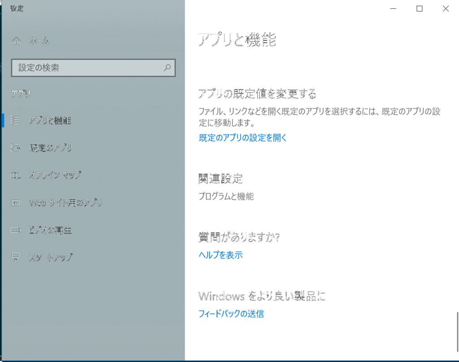
Task: Click the アプリの既定値を変更する heading
Action: [257, 94]
